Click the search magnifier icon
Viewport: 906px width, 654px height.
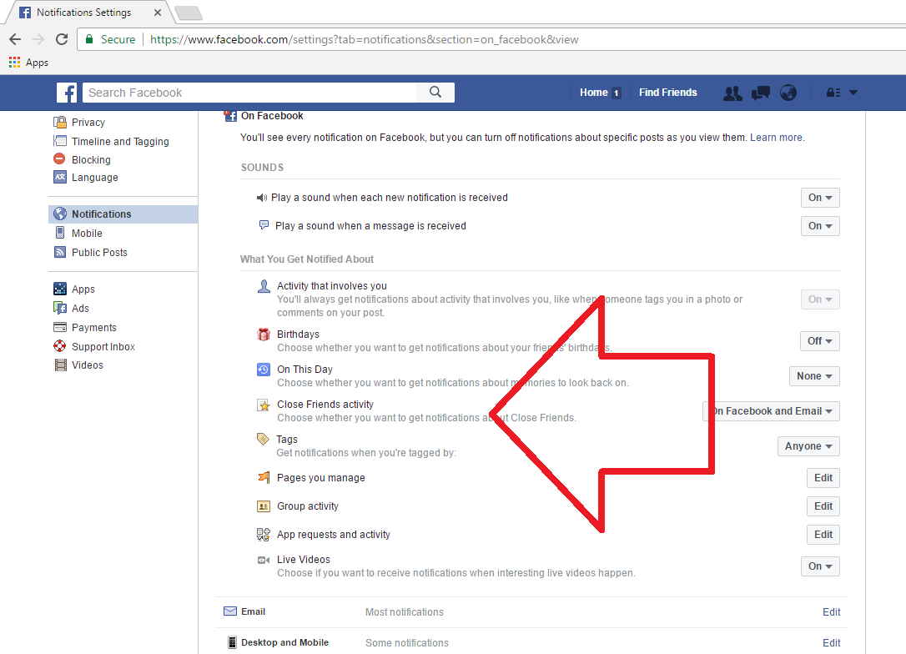pos(435,93)
